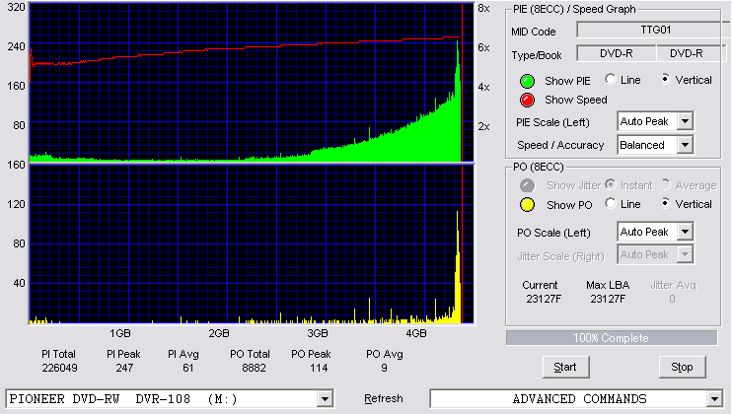Select Instant jitter radio option
The height and width of the screenshot is (414, 732).
[610, 184]
